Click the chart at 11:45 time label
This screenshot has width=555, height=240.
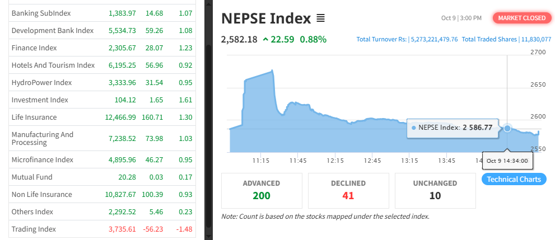298,161
